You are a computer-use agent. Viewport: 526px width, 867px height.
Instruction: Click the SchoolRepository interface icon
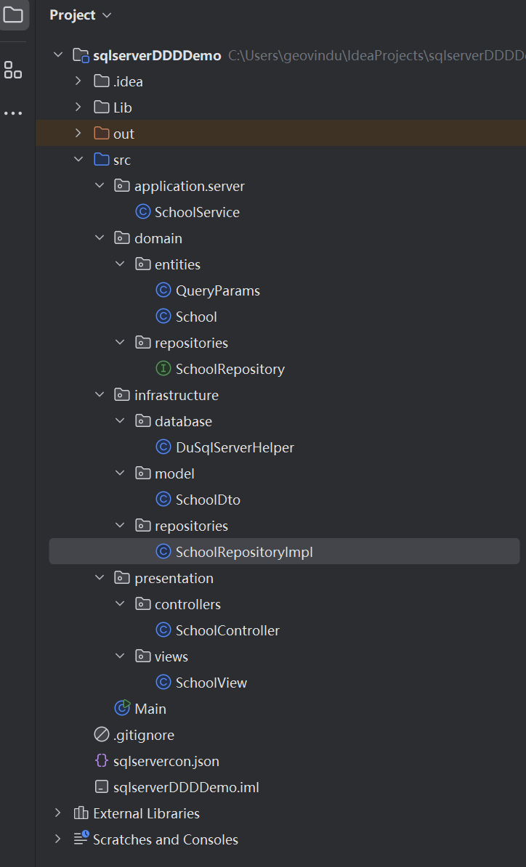163,369
